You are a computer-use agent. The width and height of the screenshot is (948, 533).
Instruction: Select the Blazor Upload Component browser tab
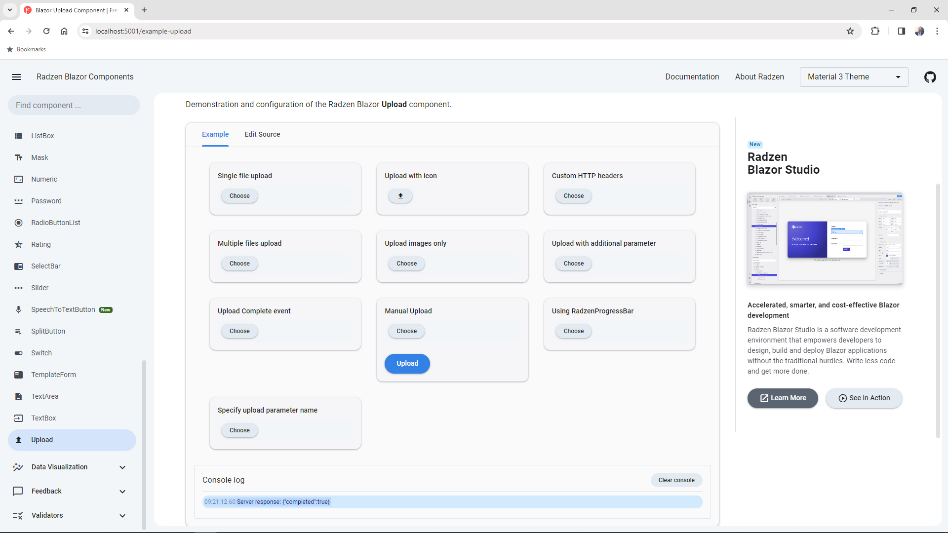77,10
